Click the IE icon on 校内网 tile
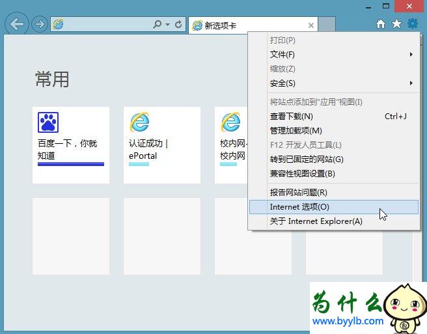 [230, 122]
